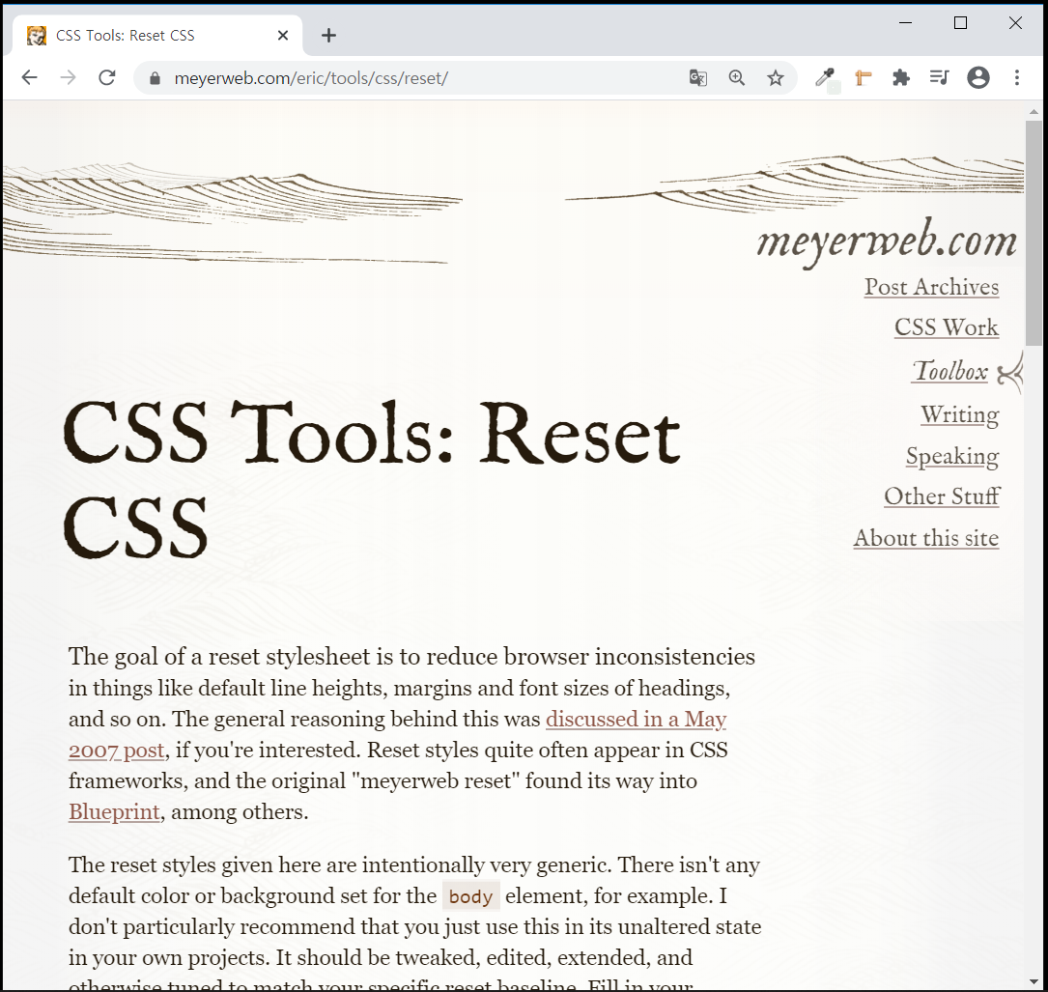Image resolution: width=1048 pixels, height=992 pixels.
Task: Click the vertical scrollbar thumb
Action: pyautogui.click(x=1034, y=233)
